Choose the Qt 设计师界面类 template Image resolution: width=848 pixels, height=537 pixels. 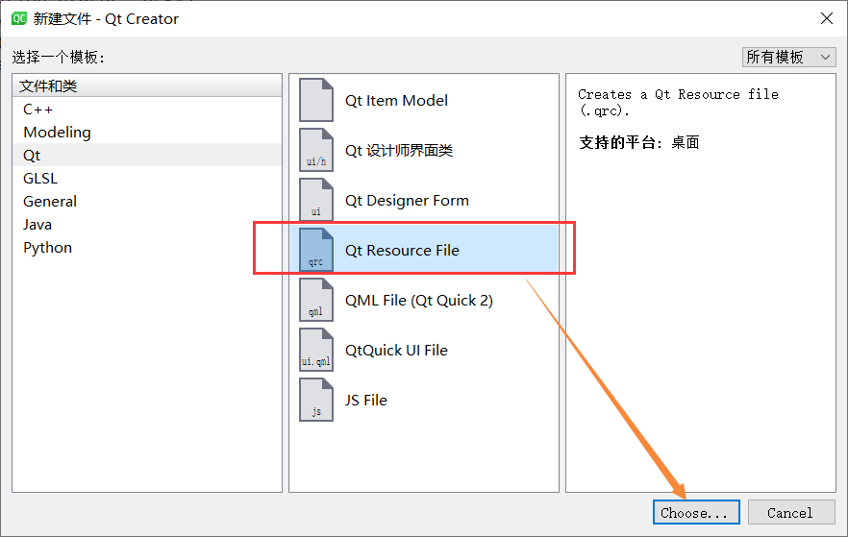[423, 150]
